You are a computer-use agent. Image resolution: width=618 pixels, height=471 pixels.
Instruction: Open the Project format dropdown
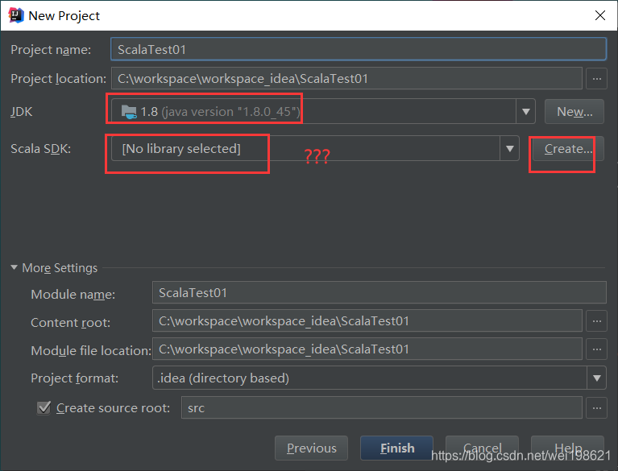point(597,378)
